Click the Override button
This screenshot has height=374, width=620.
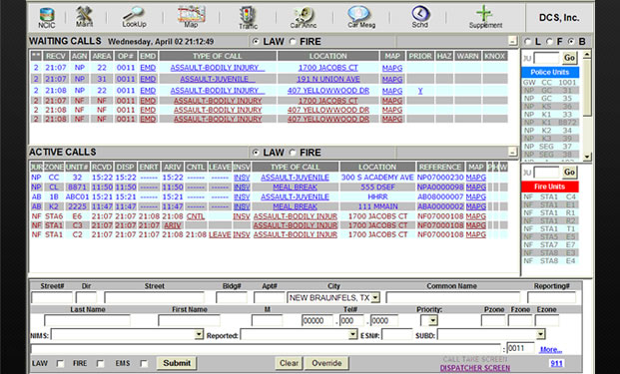326,363
